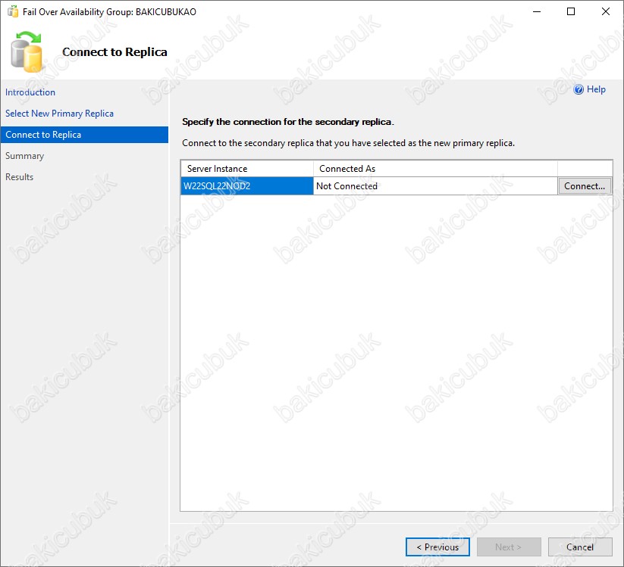Click the title bar availability group icon
This screenshot has width=624, height=567.
[x=13, y=11]
